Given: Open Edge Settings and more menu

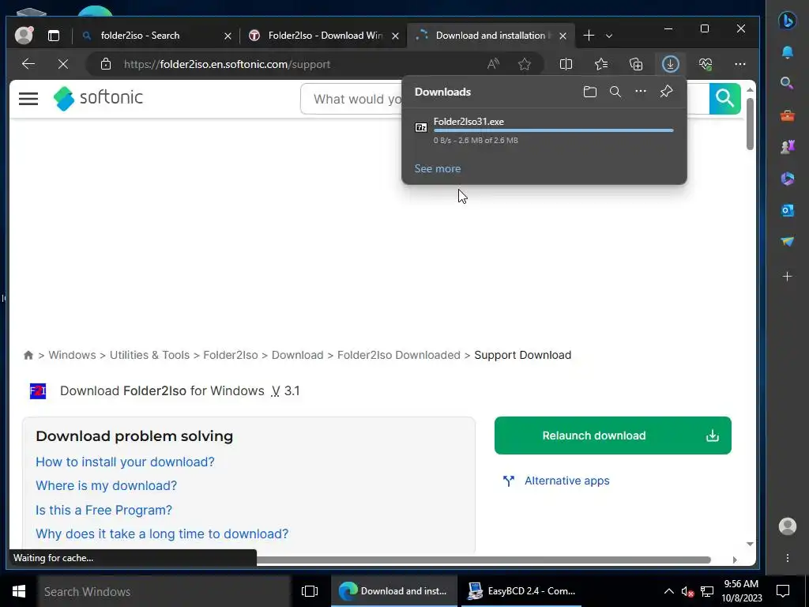Looking at the screenshot, I should point(739,64).
